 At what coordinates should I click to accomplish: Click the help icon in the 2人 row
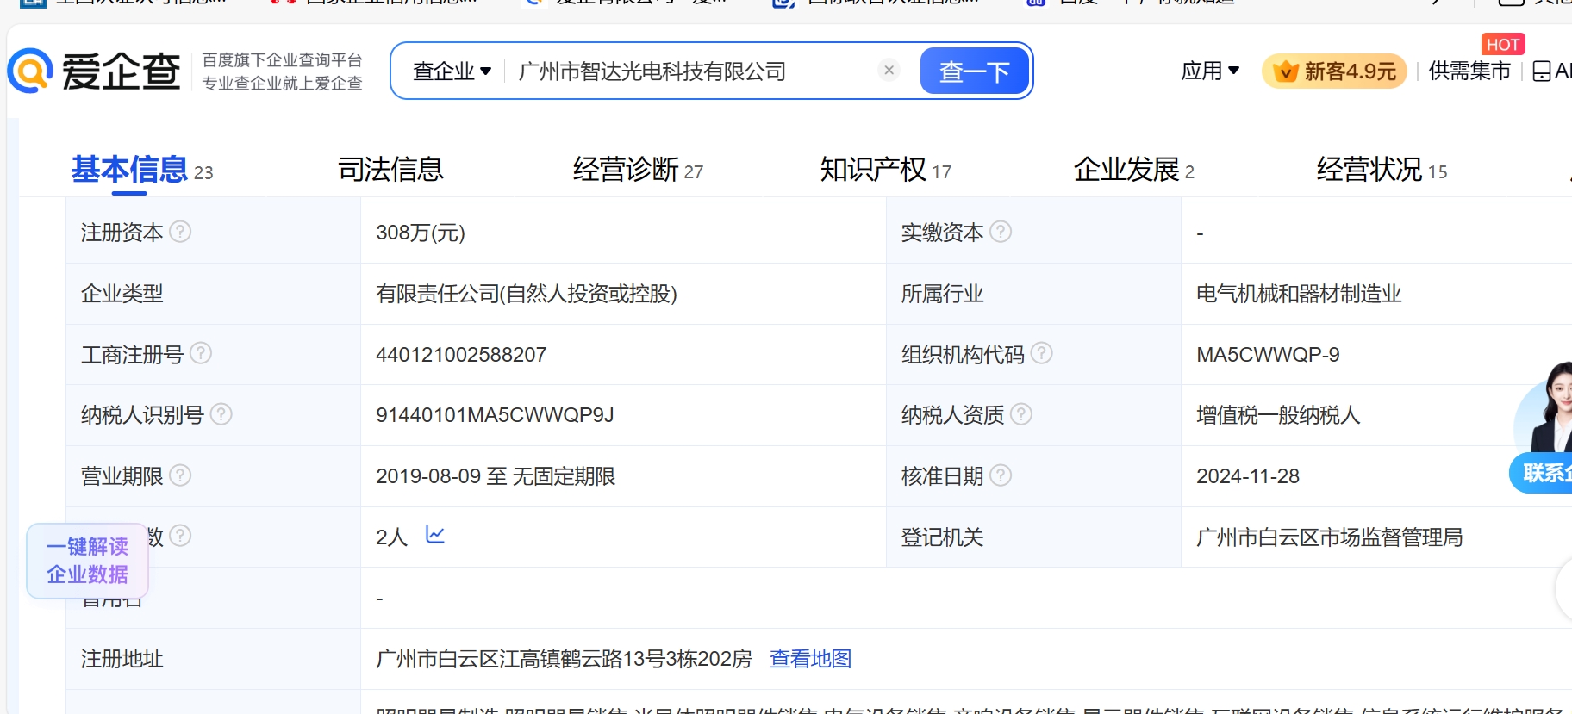click(x=180, y=536)
